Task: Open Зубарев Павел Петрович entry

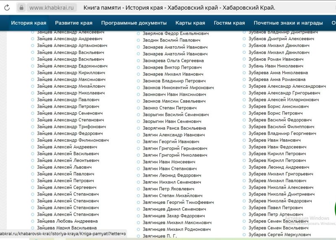Action: (x=276, y=208)
